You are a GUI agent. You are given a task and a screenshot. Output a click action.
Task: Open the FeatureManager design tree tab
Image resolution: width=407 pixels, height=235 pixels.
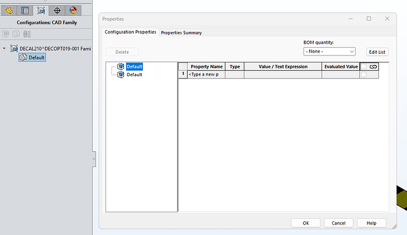click(x=9, y=11)
